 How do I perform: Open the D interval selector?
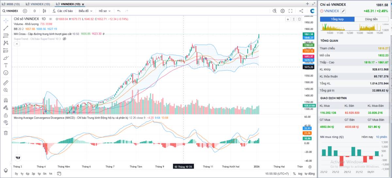(35, 11)
